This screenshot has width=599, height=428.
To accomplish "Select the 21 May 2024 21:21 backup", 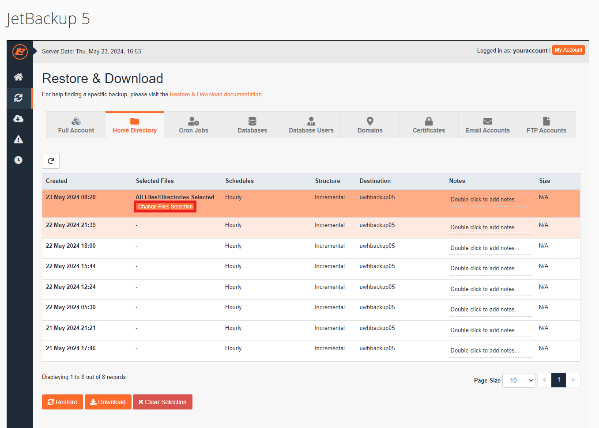I will [x=311, y=331].
